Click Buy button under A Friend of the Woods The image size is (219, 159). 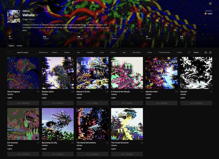(127, 103)
